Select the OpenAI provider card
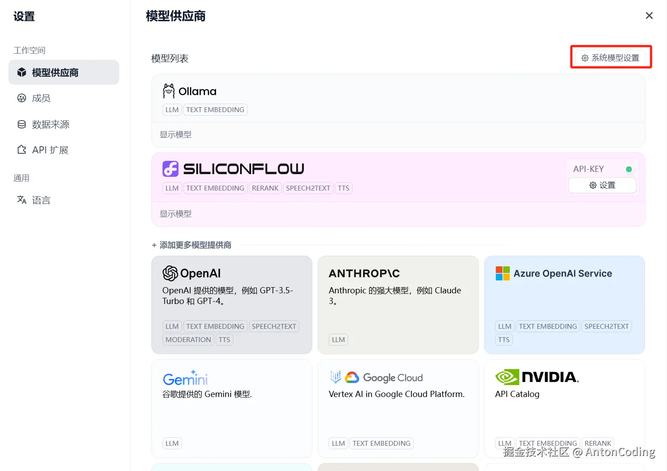 click(x=232, y=305)
